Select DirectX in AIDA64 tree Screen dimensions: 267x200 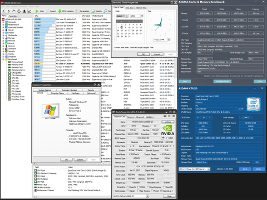click(x=11, y=43)
